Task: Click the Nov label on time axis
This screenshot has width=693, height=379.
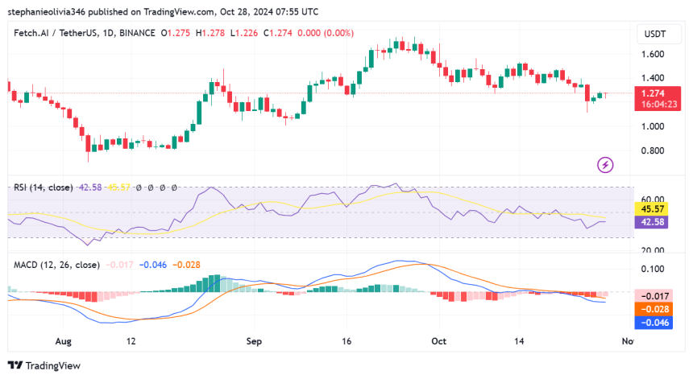Action: click(628, 341)
